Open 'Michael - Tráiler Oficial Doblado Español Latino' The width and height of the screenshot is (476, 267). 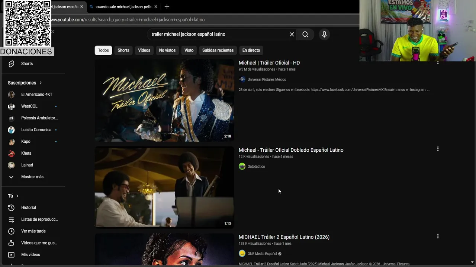point(291,150)
